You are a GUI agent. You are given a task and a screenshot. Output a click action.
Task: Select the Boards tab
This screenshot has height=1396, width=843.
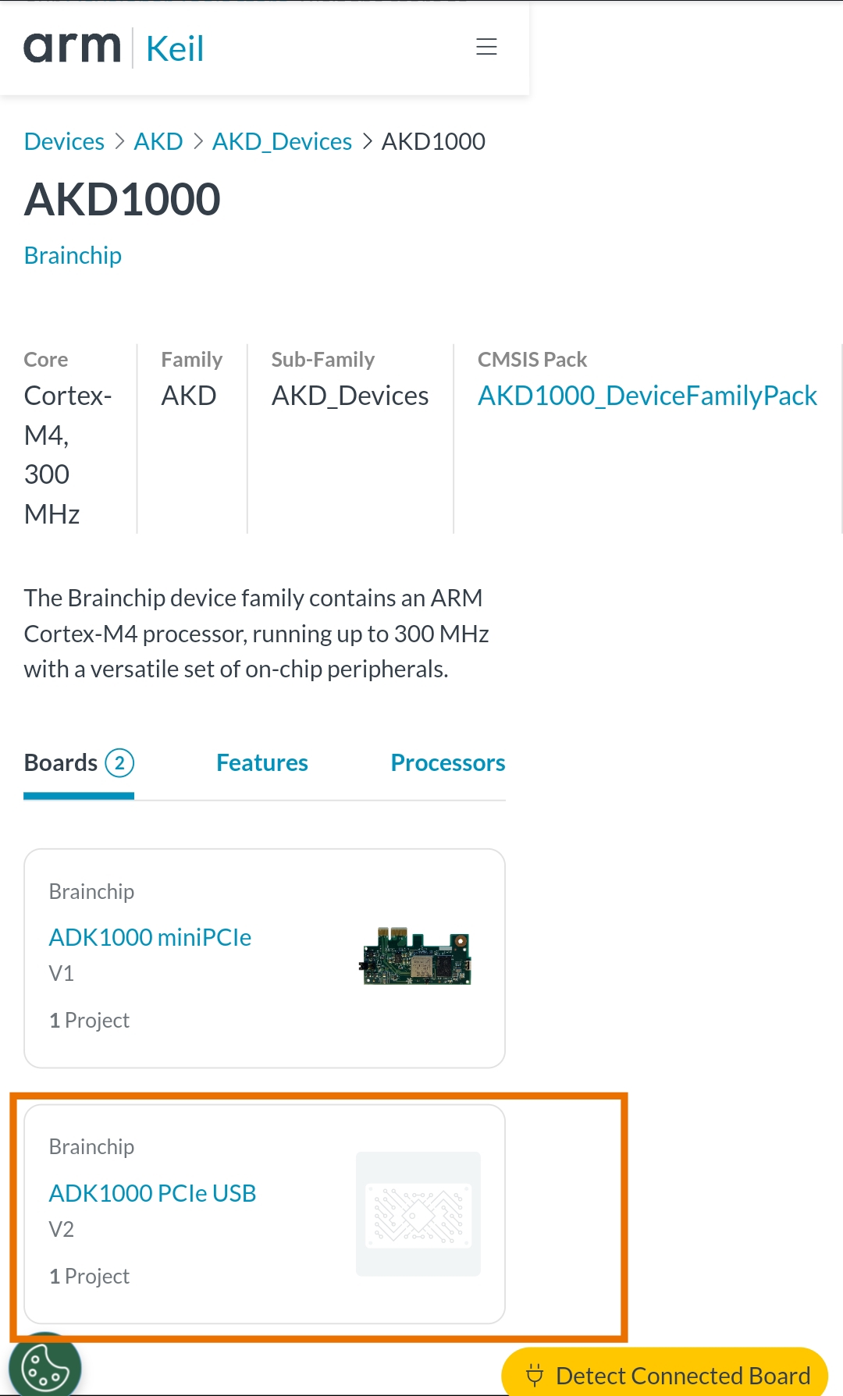62,763
